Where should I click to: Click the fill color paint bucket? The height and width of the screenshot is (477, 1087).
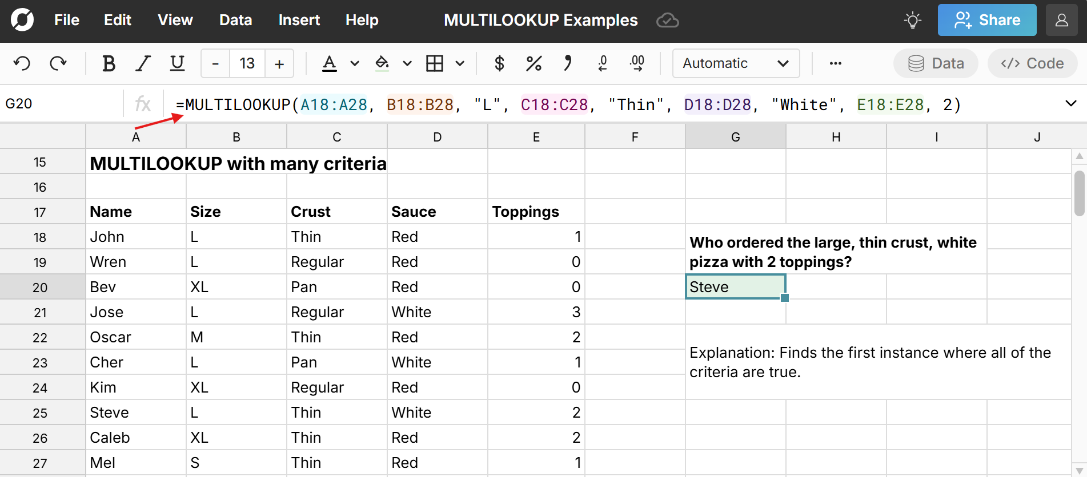pos(382,63)
